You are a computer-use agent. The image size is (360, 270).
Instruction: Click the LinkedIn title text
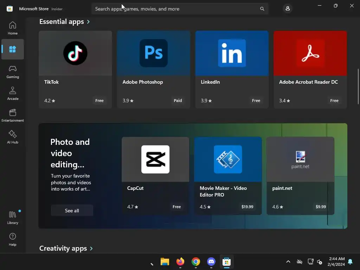[x=210, y=82]
